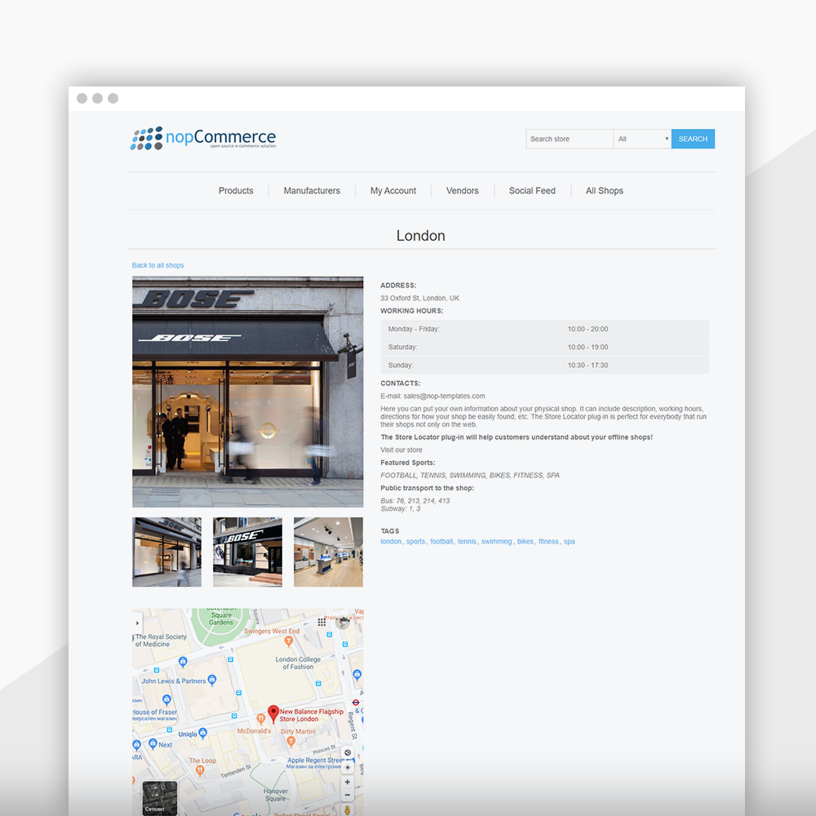Click the sales@nop-templates.com email text
Viewport: 816px width, 816px height.
click(x=445, y=396)
